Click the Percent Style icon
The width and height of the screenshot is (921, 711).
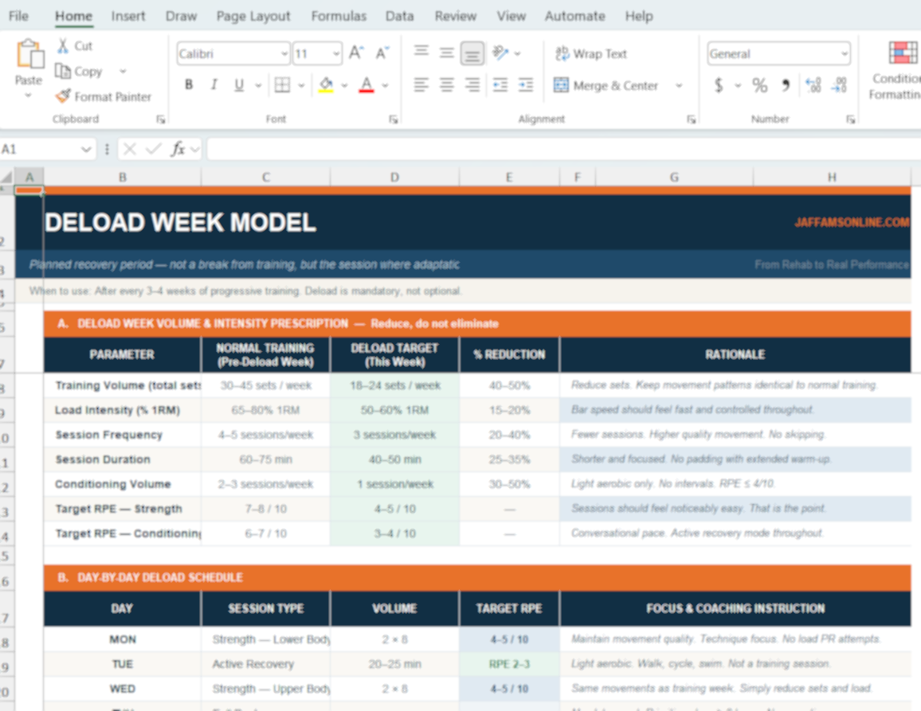tap(759, 85)
